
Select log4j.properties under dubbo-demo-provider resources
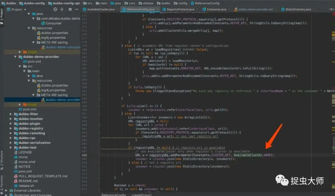pyautogui.click(x=53, y=90)
